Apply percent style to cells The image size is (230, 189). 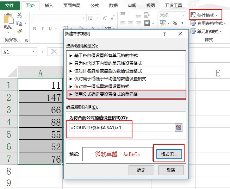point(174,23)
